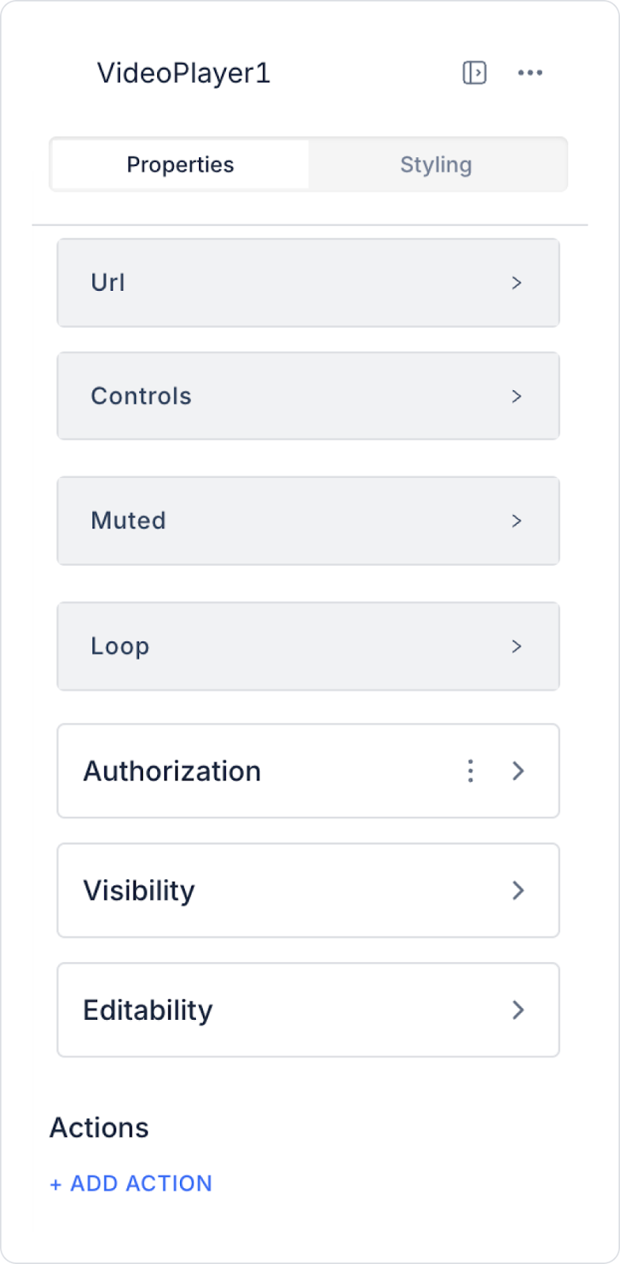Select the Properties tab
620x1264 pixels.
point(180,164)
